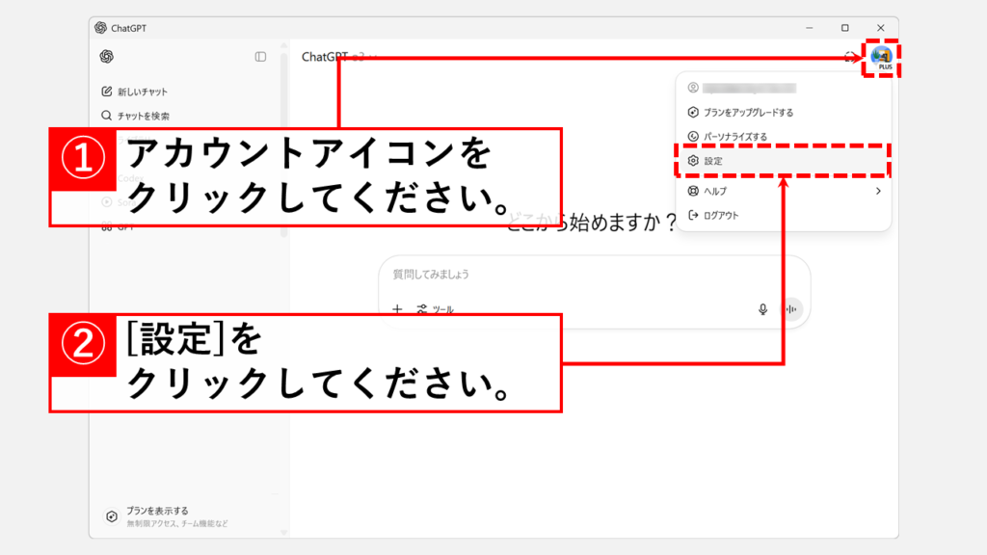This screenshot has width=987, height=555.
Task: Click ログアウト to sign out
Action: click(x=720, y=216)
